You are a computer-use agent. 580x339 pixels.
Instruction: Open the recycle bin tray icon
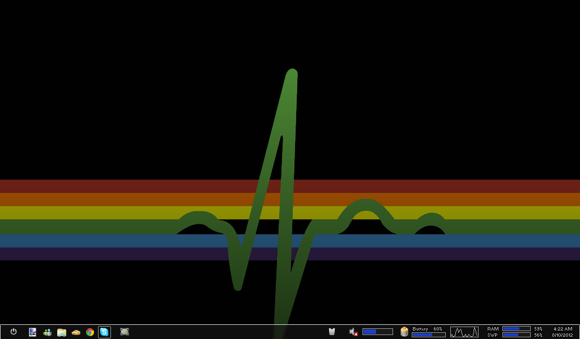coord(332,332)
